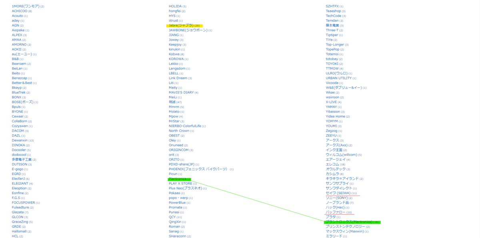Viewport: 480px width, 238px height.
Task: Choose the ELEGIANT brand link
Action: 20,184
